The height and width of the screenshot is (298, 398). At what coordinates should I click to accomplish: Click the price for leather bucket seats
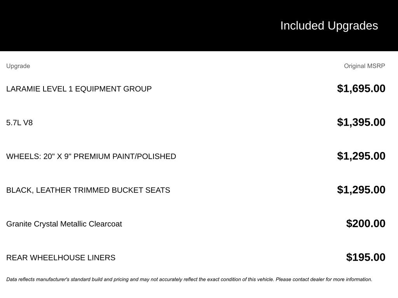point(361,190)
